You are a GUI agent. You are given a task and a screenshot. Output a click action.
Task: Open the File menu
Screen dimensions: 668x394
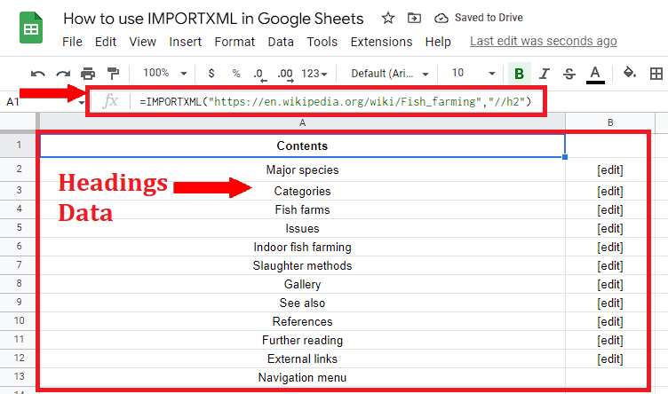click(72, 42)
